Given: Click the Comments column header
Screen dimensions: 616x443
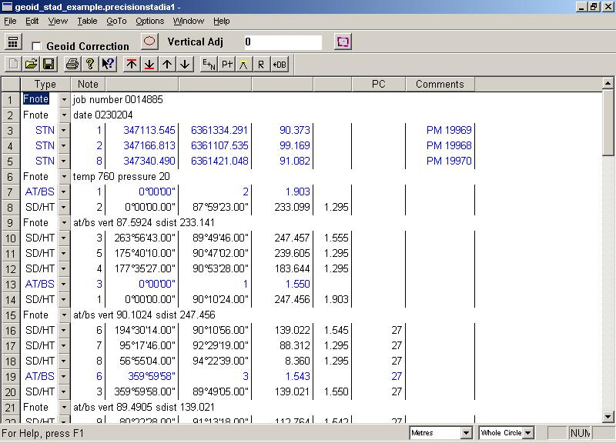Looking at the screenshot, I should point(440,85).
